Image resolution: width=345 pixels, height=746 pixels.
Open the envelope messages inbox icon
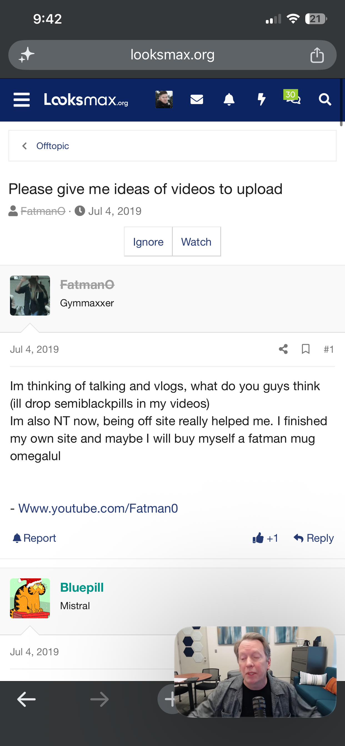pos(197,100)
